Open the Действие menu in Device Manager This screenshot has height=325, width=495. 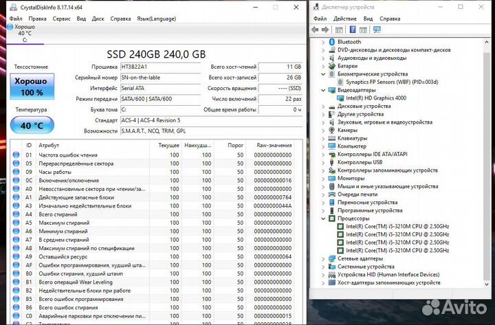coord(344,19)
